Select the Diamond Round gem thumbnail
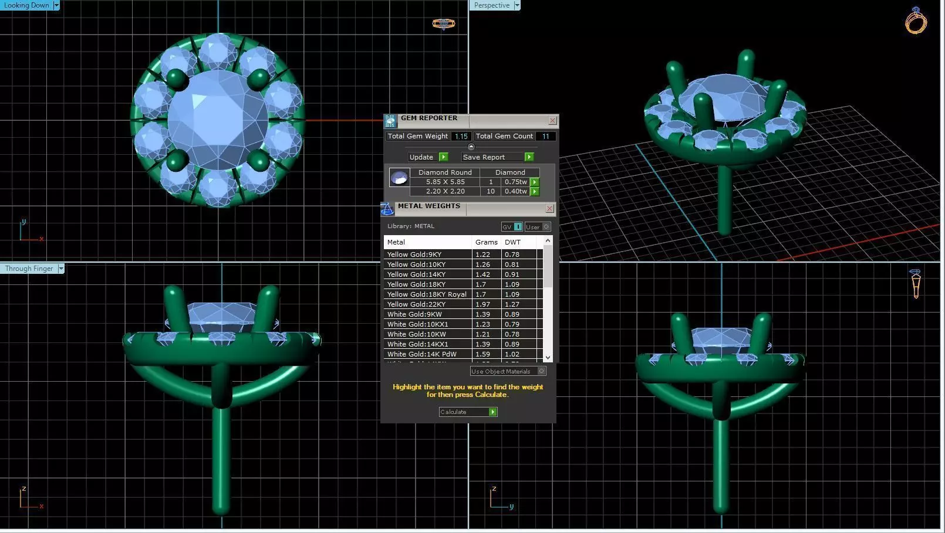The height and width of the screenshot is (533, 945). 399,178
